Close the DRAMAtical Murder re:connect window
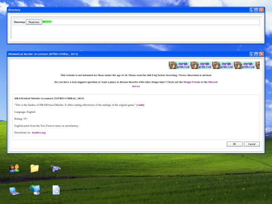272x204 pixels. 261,54
